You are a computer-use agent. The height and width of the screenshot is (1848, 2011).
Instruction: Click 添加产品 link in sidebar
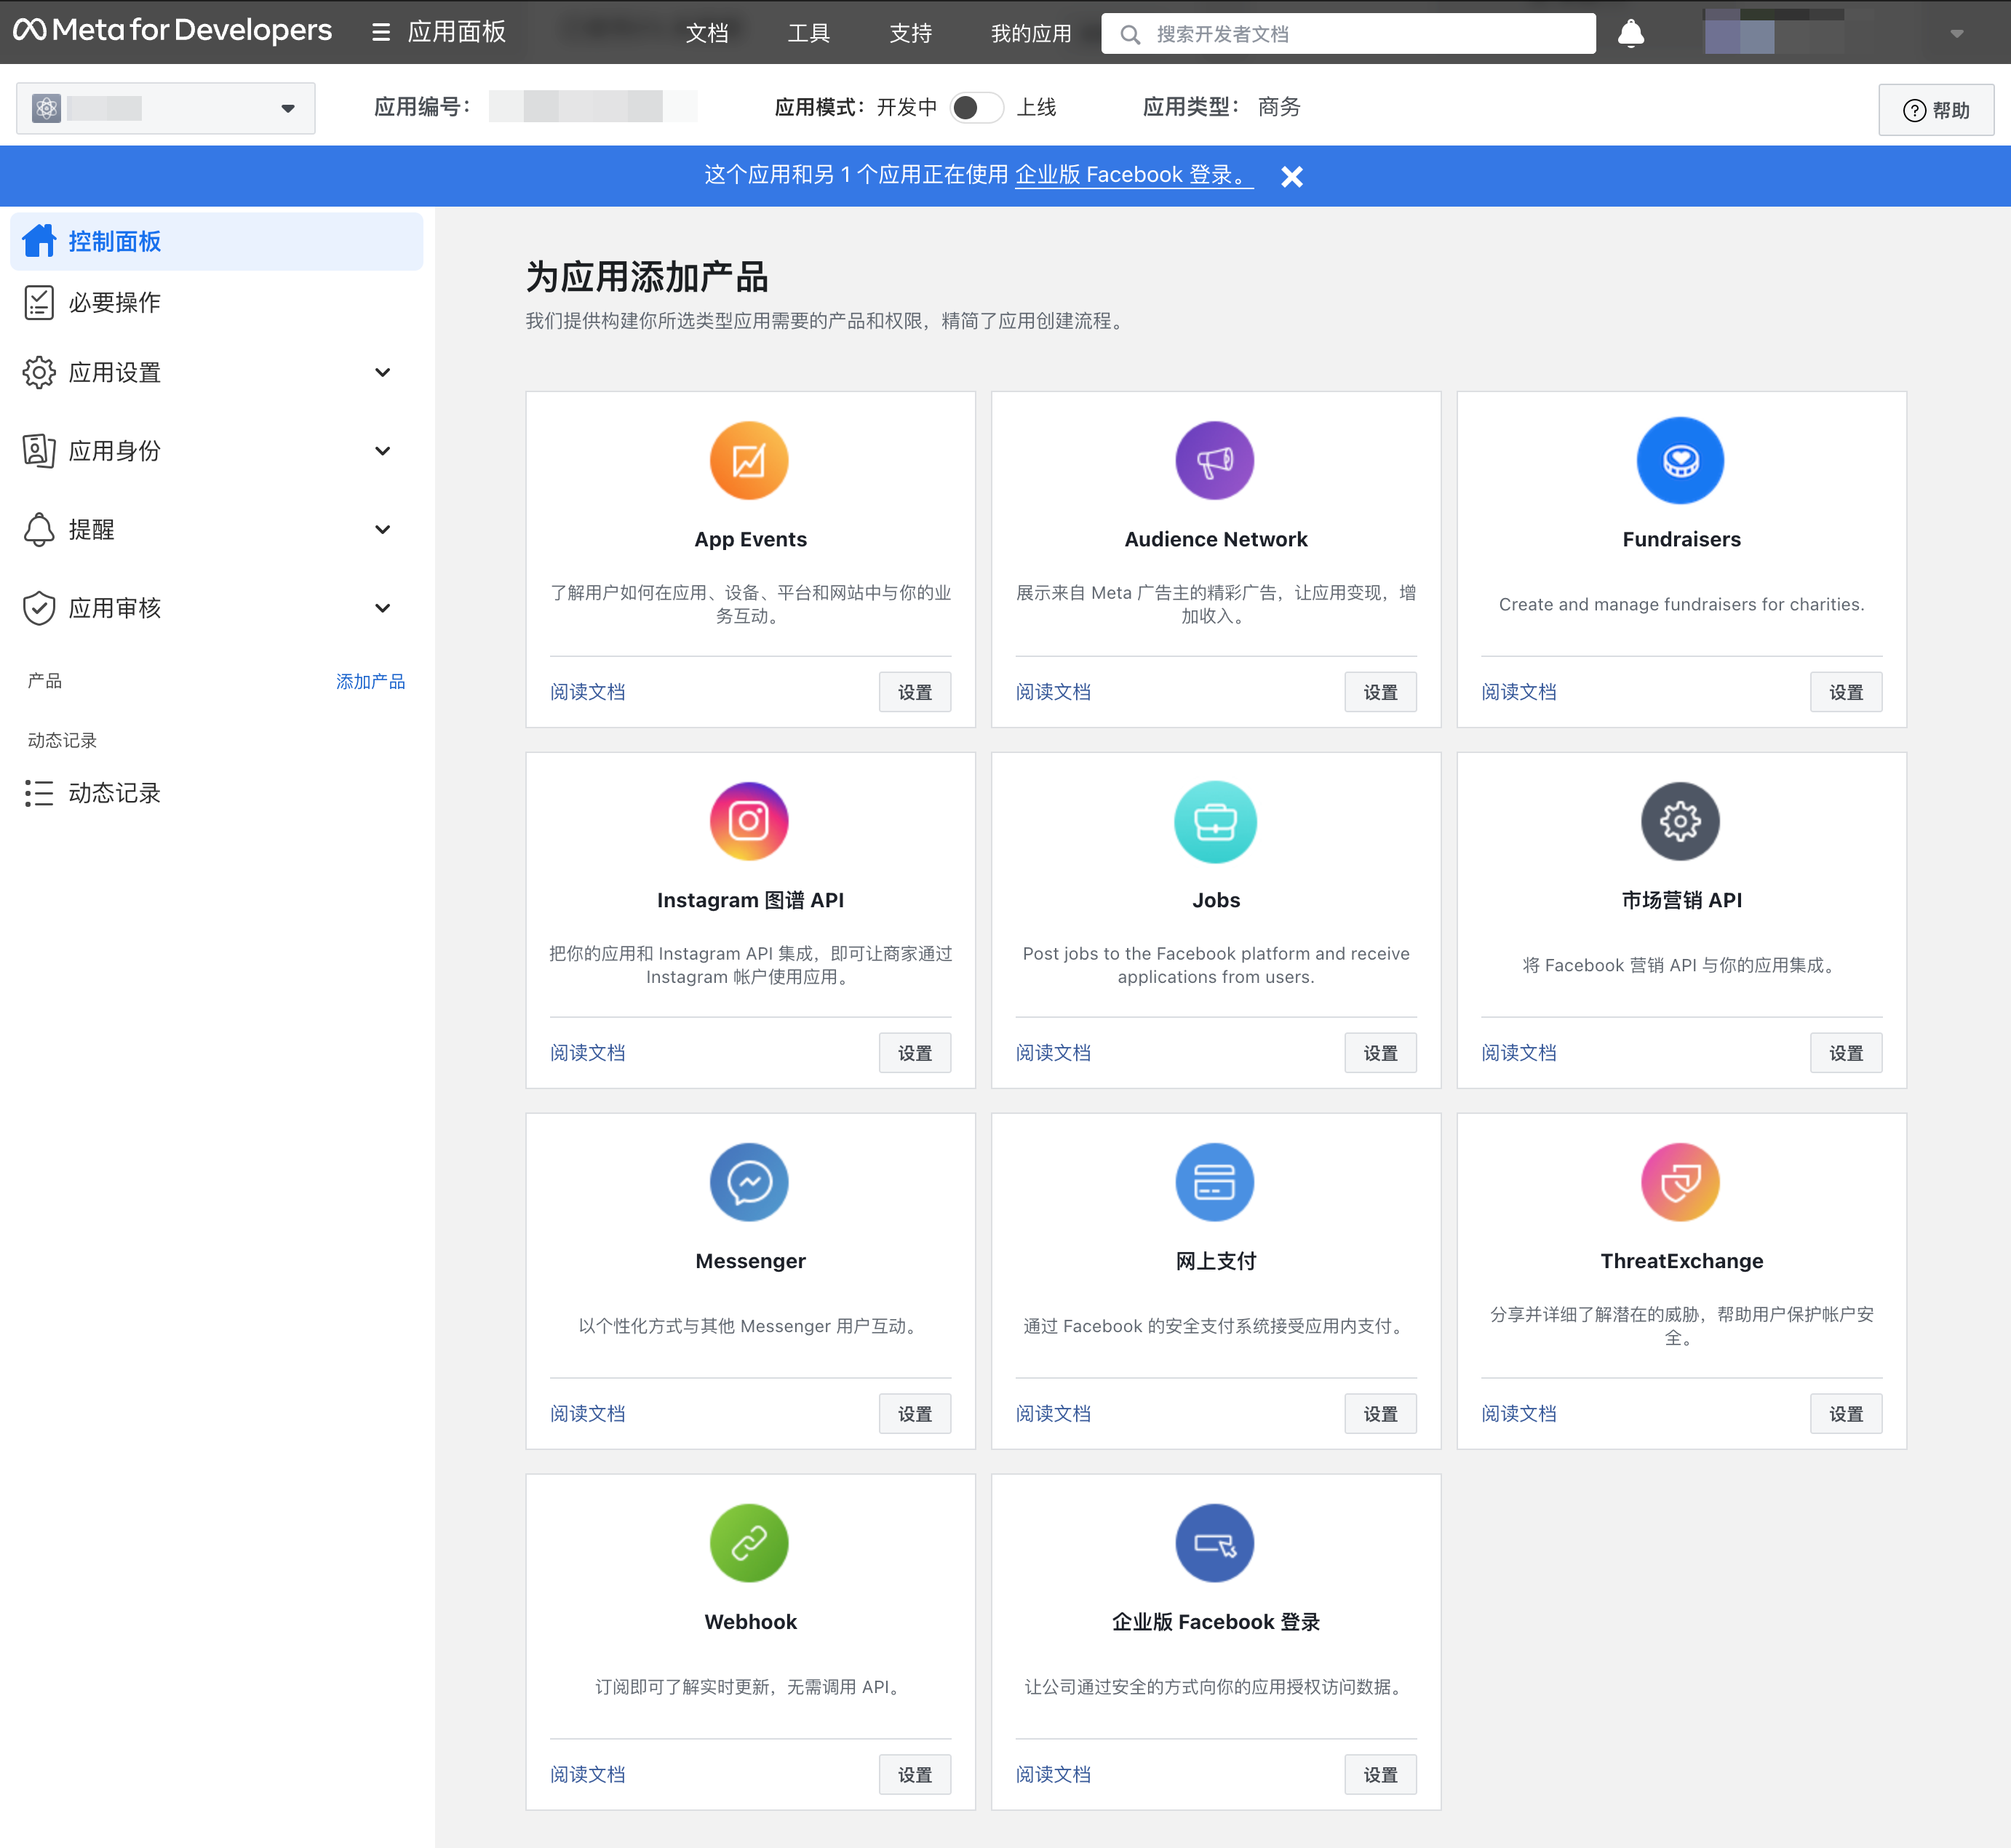tap(370, 681)
